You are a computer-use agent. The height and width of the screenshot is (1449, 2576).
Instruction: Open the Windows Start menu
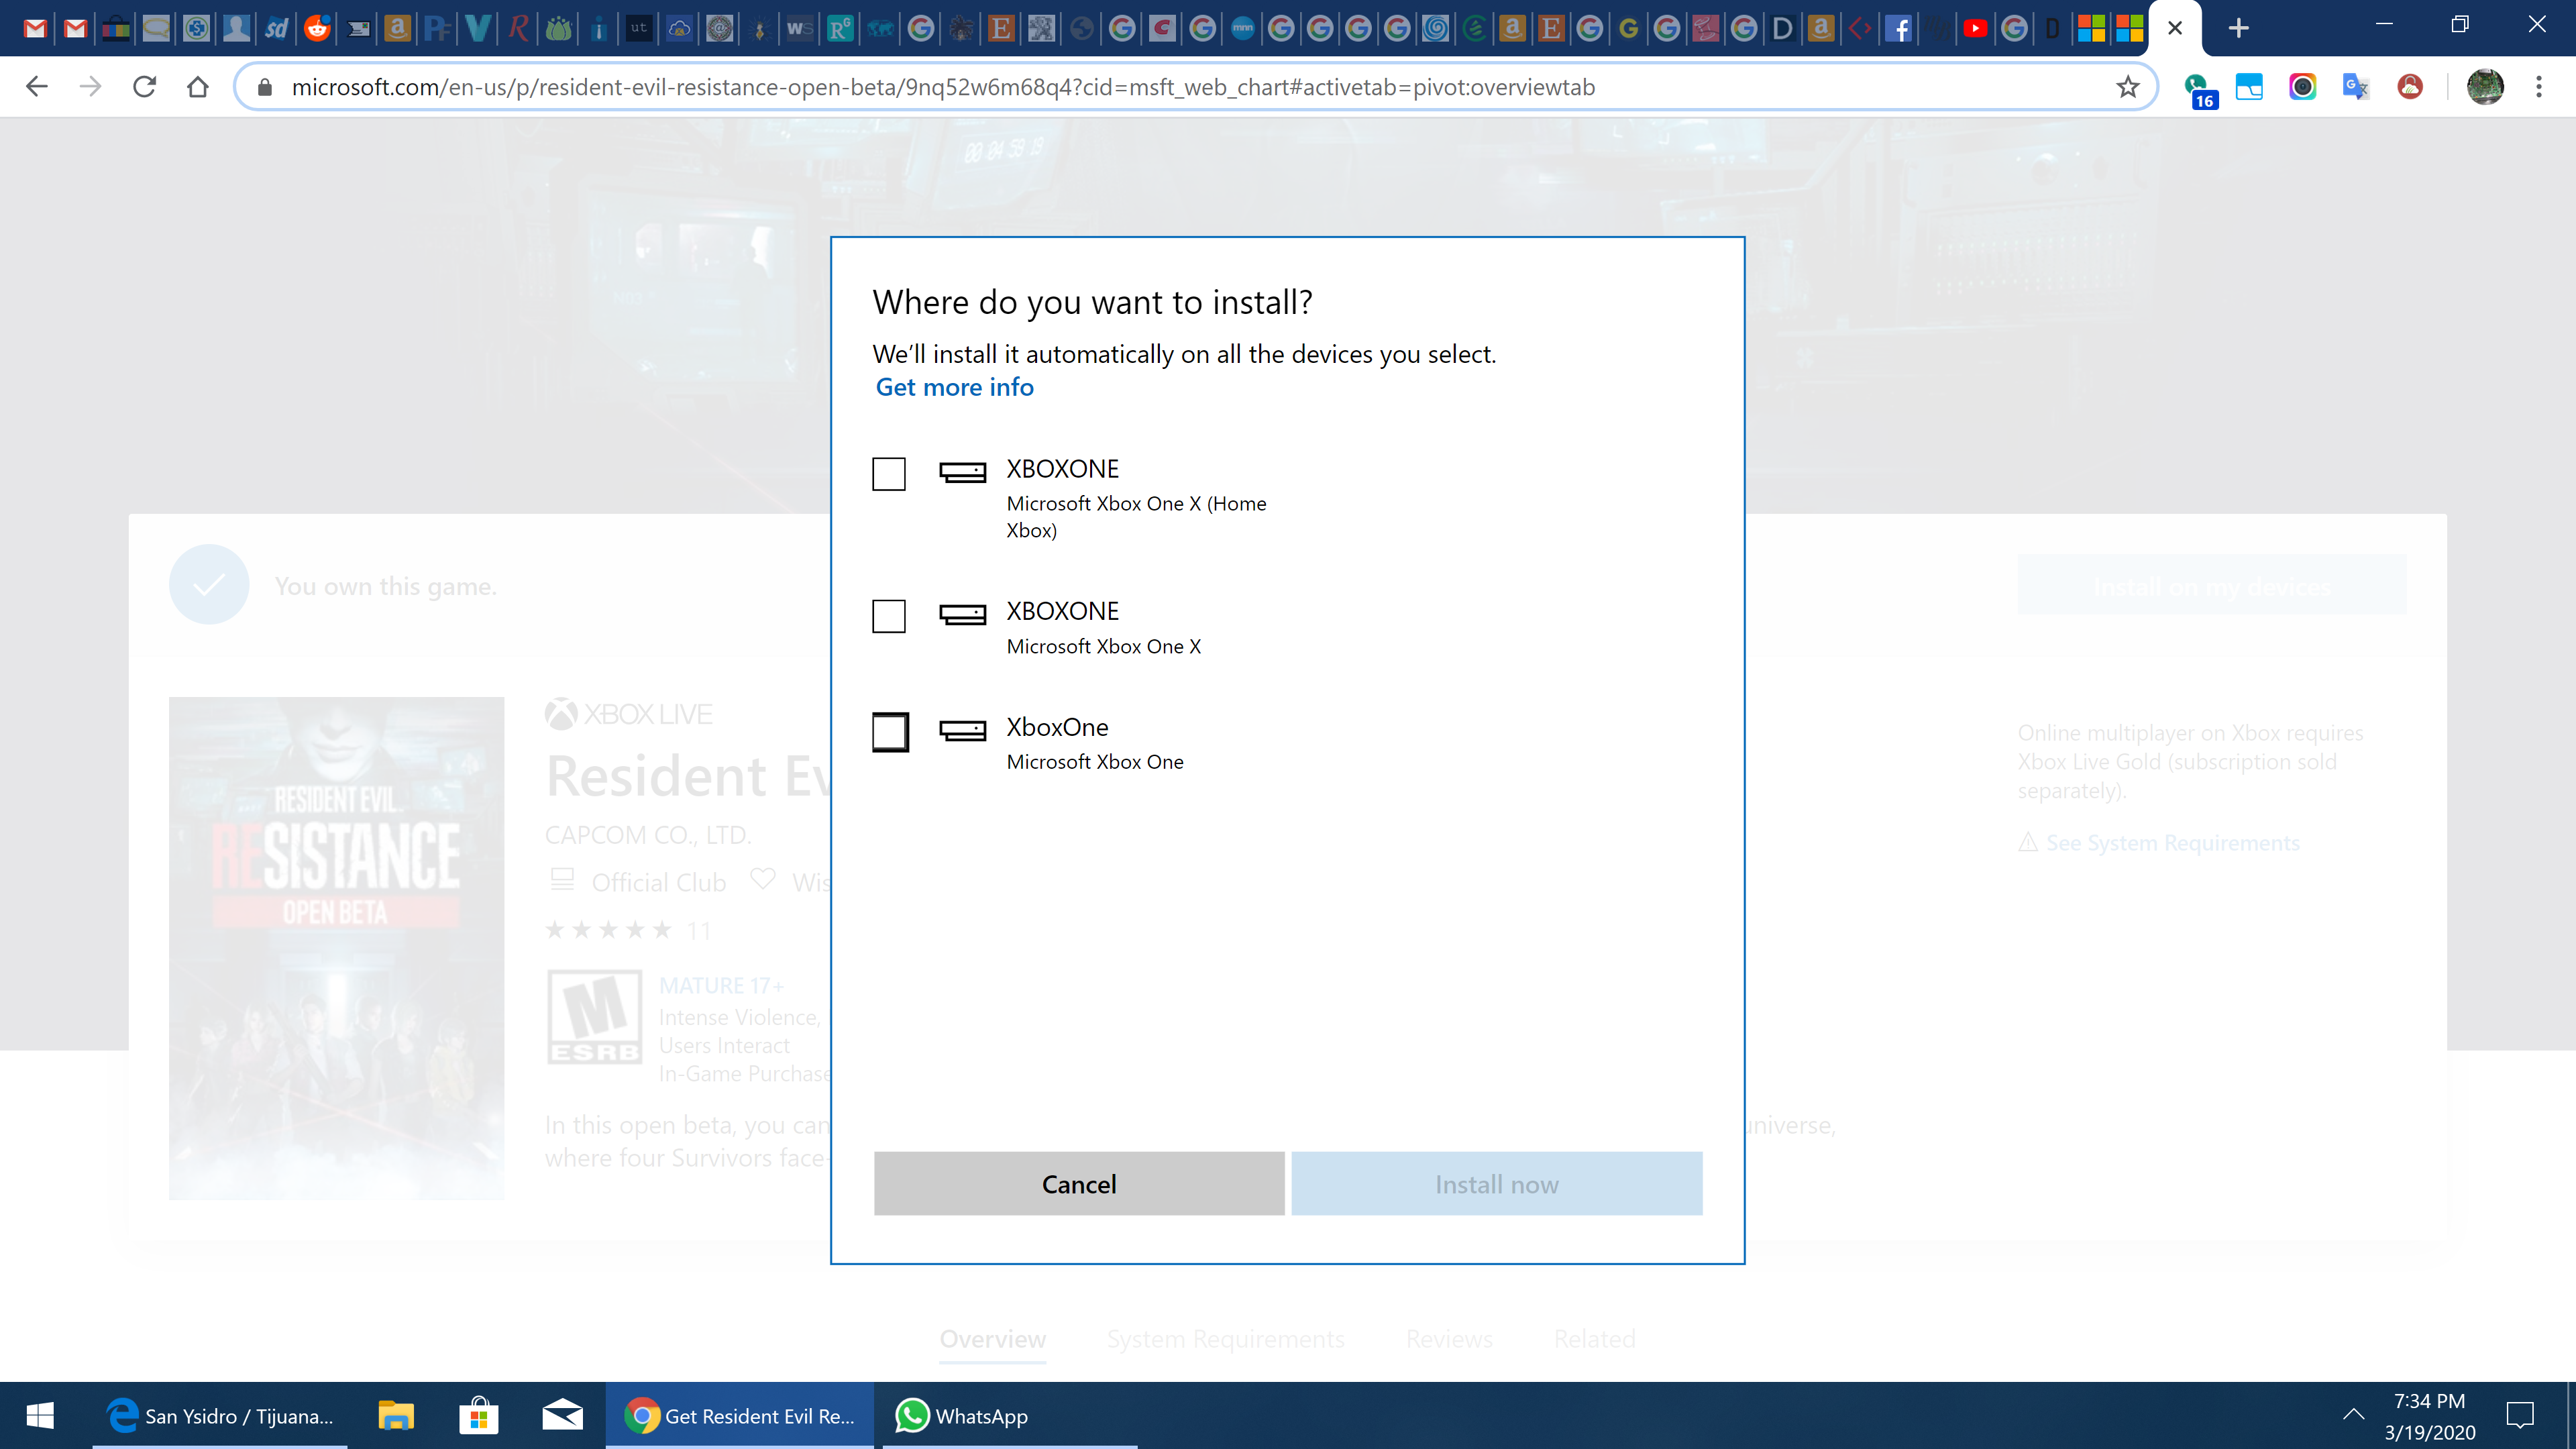[40, 1415]
